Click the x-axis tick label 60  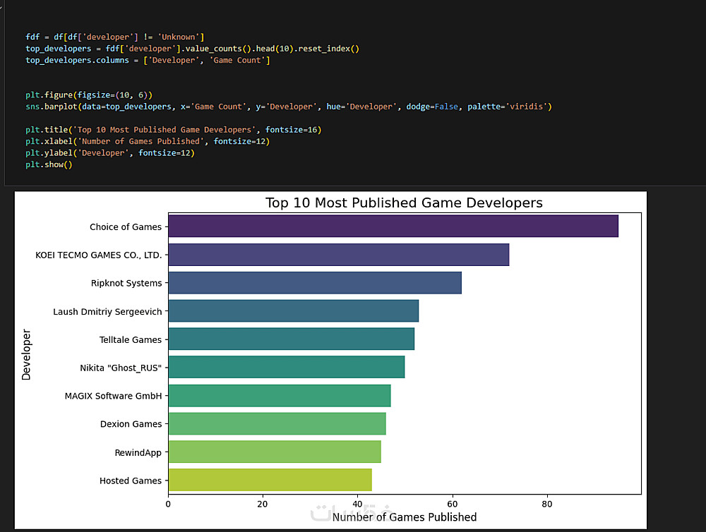point(452,504)
